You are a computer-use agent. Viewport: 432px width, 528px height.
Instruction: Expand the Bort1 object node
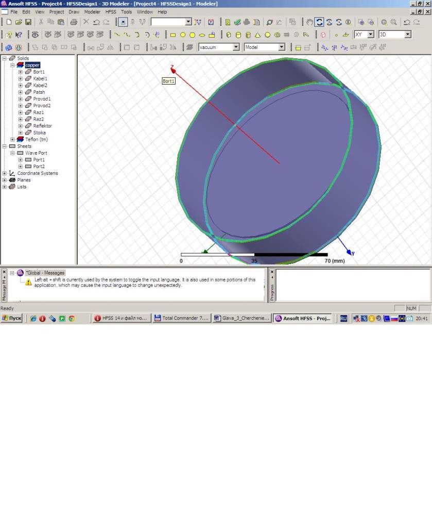coord(21,72)
